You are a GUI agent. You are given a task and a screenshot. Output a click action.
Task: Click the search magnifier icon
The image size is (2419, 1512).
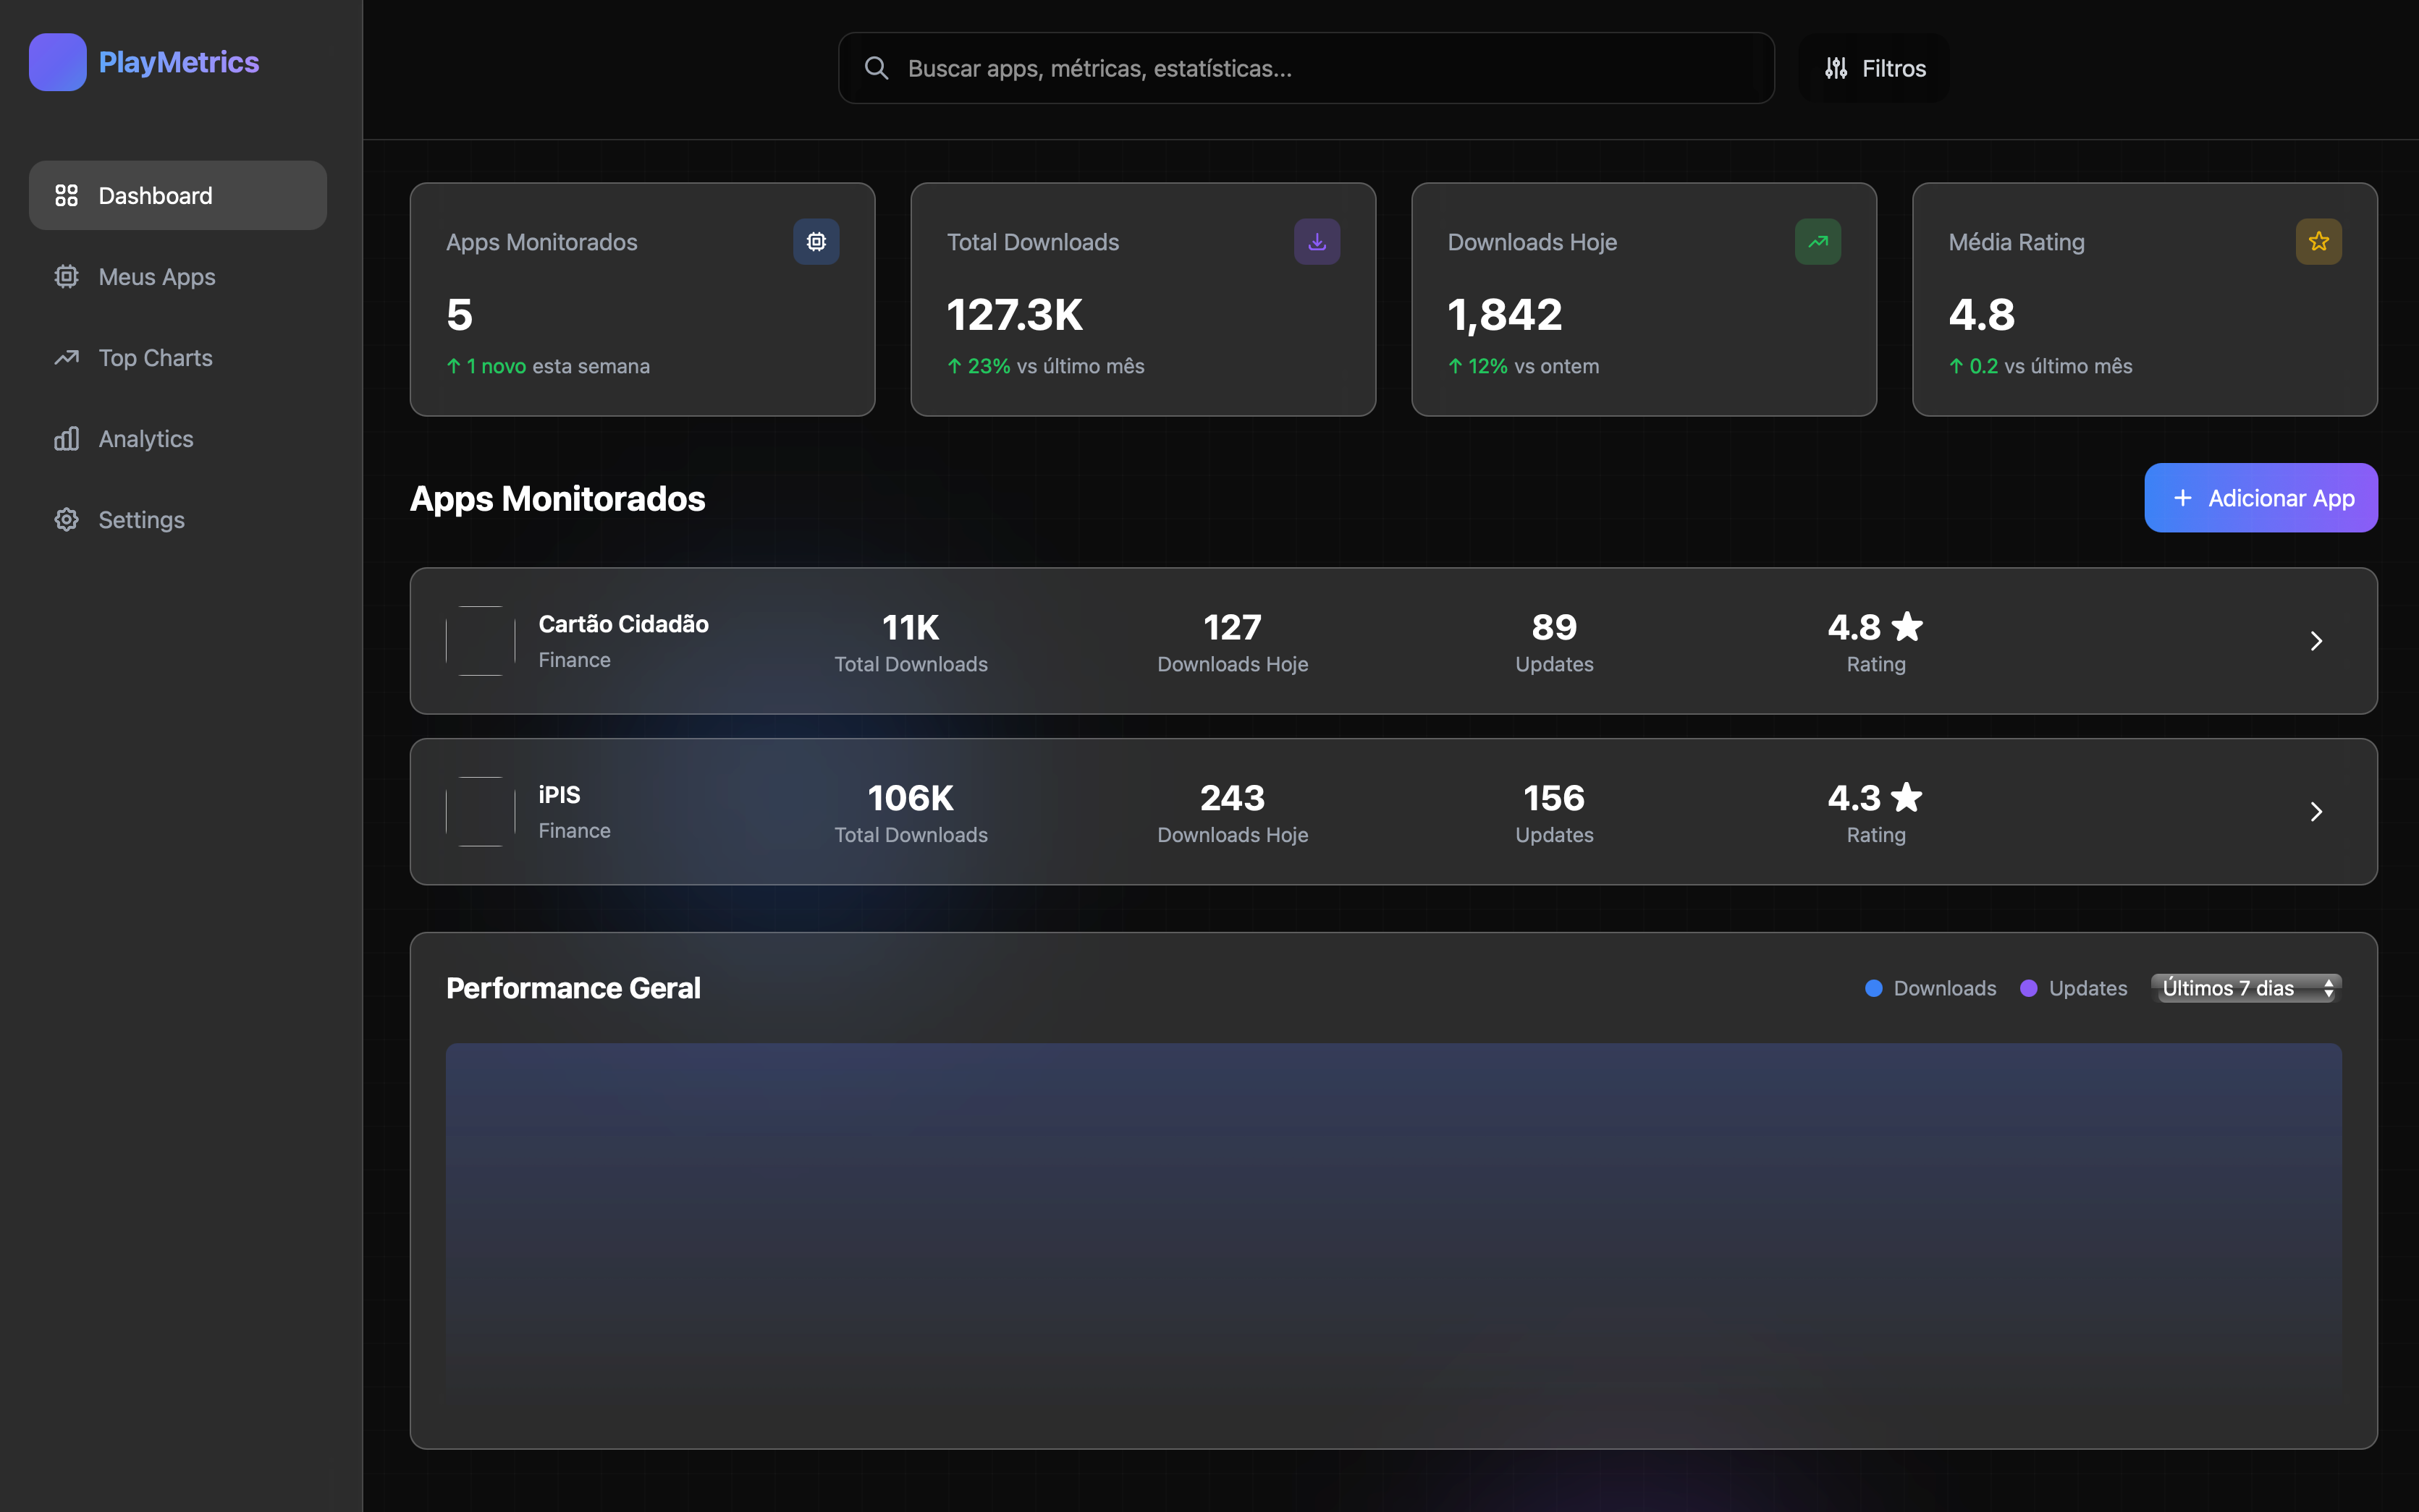(x=877, y=68)
